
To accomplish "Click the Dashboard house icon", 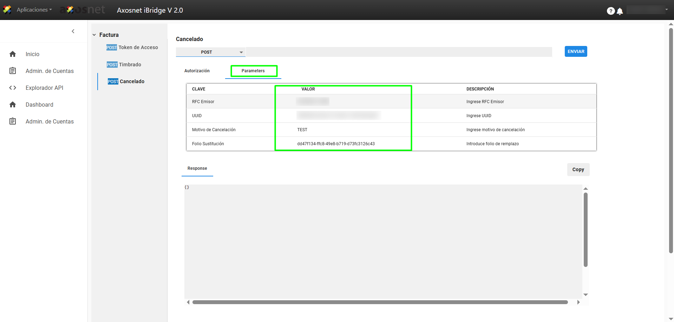I will (13, 105).
